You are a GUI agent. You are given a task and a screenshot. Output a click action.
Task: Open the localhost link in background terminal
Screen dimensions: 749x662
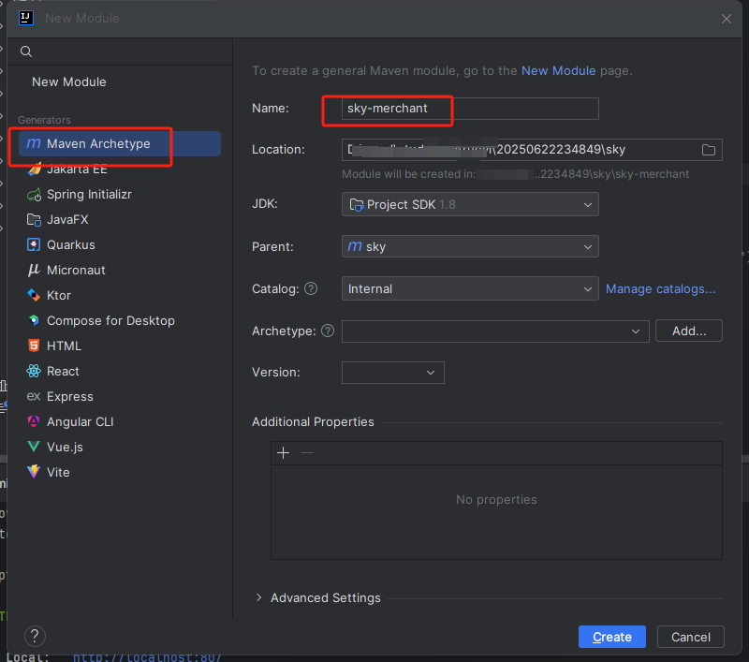(x=147, y=657)
